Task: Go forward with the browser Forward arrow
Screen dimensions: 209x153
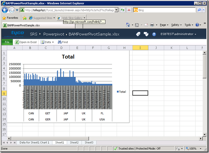Action: tap(12, 10)
